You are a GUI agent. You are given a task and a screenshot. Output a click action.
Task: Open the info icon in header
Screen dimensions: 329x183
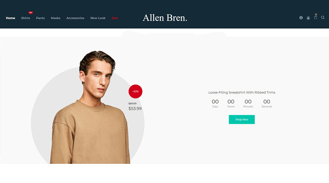[x=301, y=18]
